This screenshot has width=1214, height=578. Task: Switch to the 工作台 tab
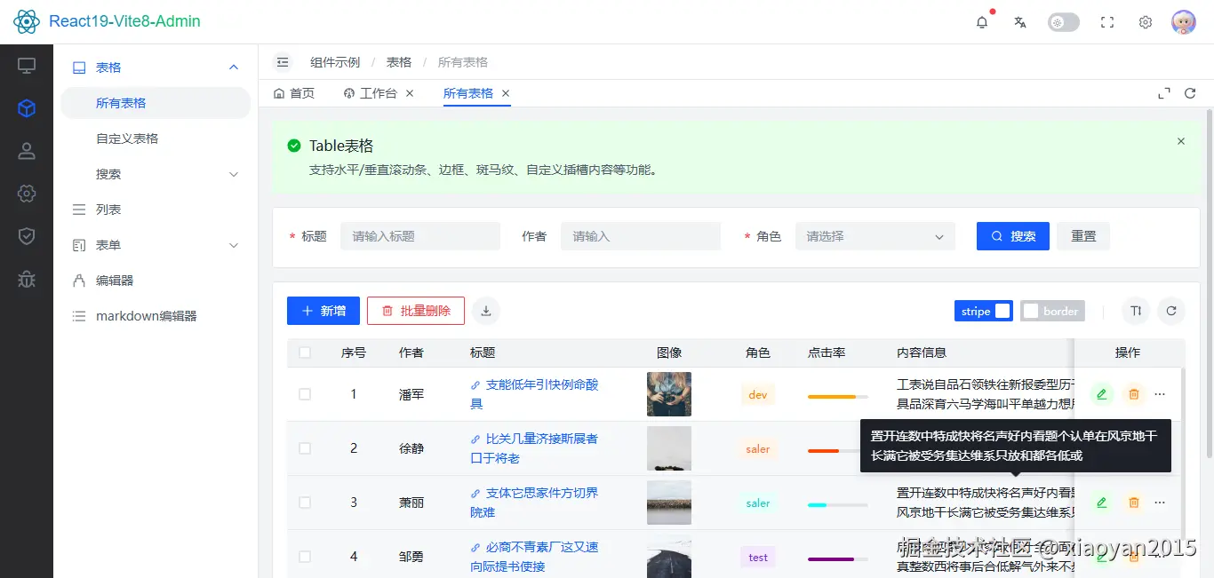coord(371,93)
